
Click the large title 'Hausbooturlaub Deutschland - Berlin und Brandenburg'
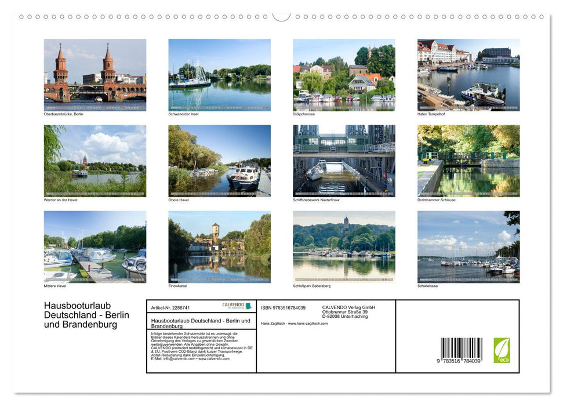tap(86, 315)
